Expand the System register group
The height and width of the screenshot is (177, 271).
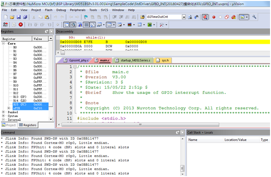click(3, 116)
